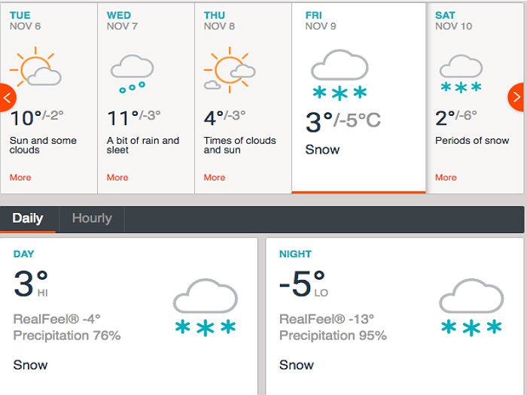Click Thursday's sun with clouds icon
The image size is (527, 395).
[x=230, y=70]
